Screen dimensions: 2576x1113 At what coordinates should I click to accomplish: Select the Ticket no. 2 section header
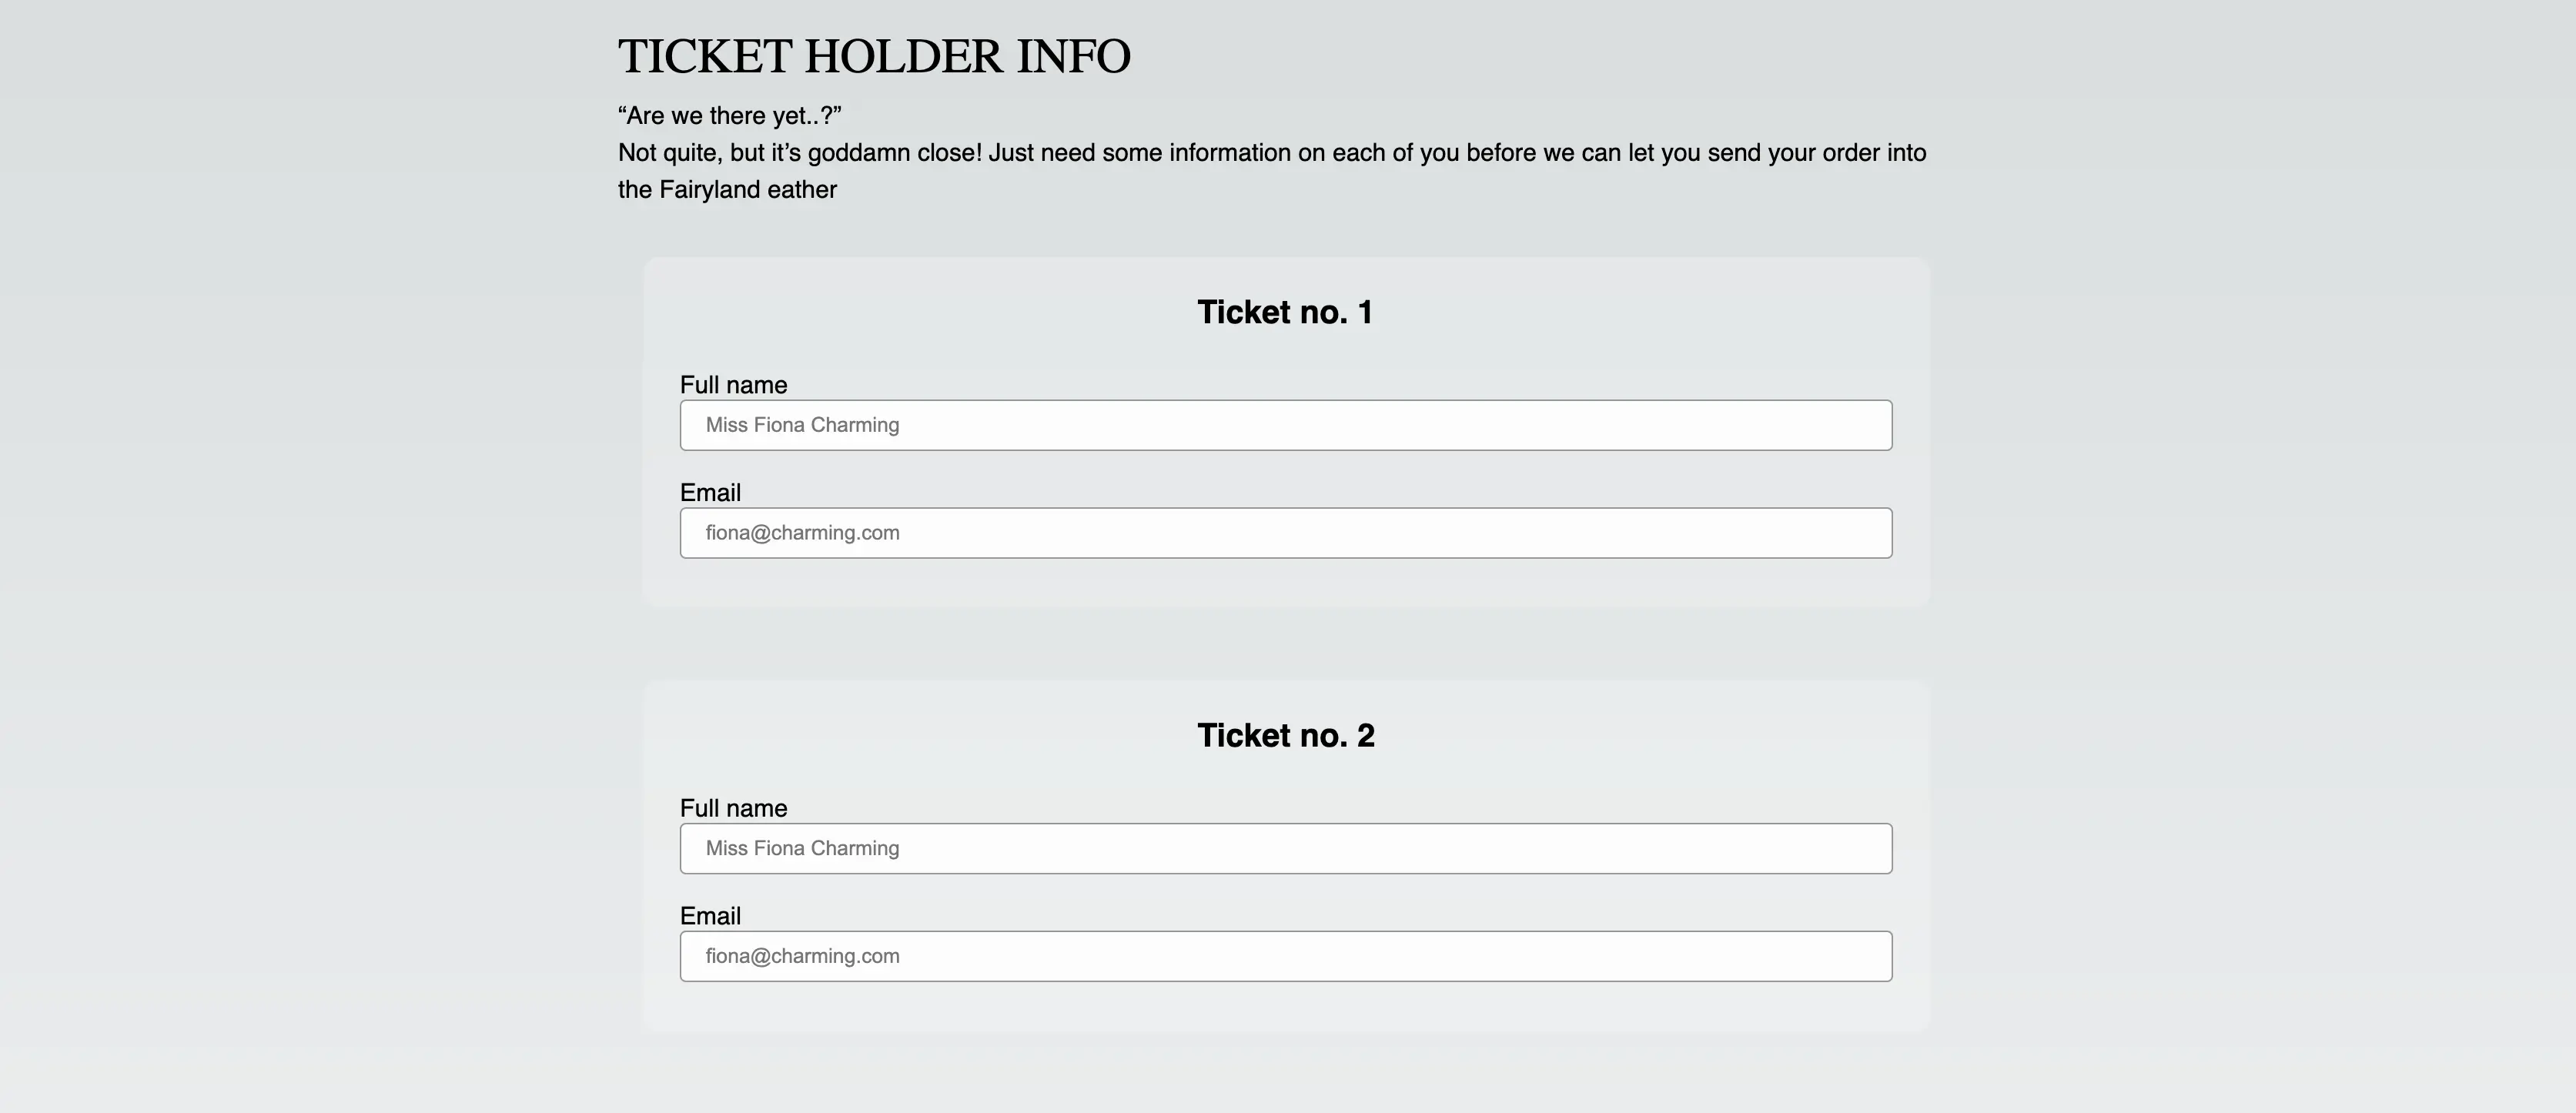[x=1286, y=734]
